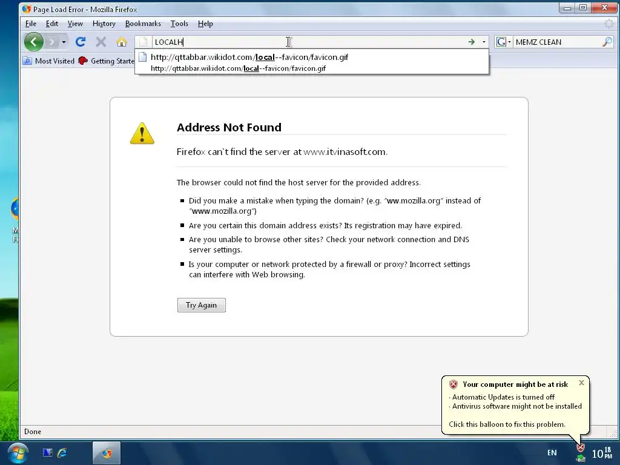Click the green Go arrow in address bar
Screen dimensions: 620x465
(x=471, y=42)
